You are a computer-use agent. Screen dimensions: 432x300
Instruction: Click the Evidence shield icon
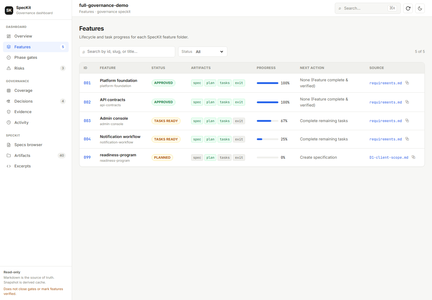pyautogui.click(x=9, y=112)
